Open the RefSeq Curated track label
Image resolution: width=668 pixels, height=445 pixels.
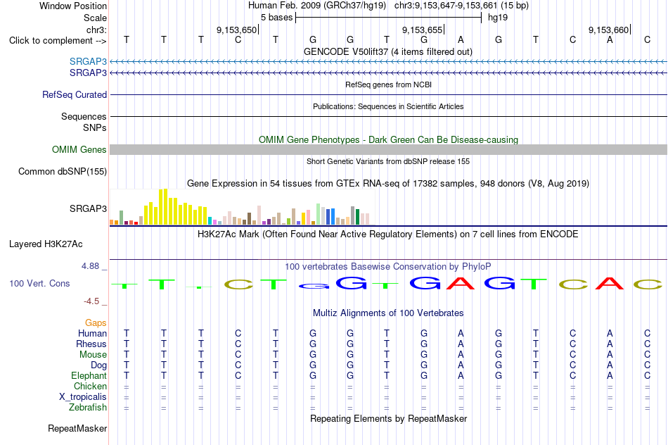tap(75, 95)
